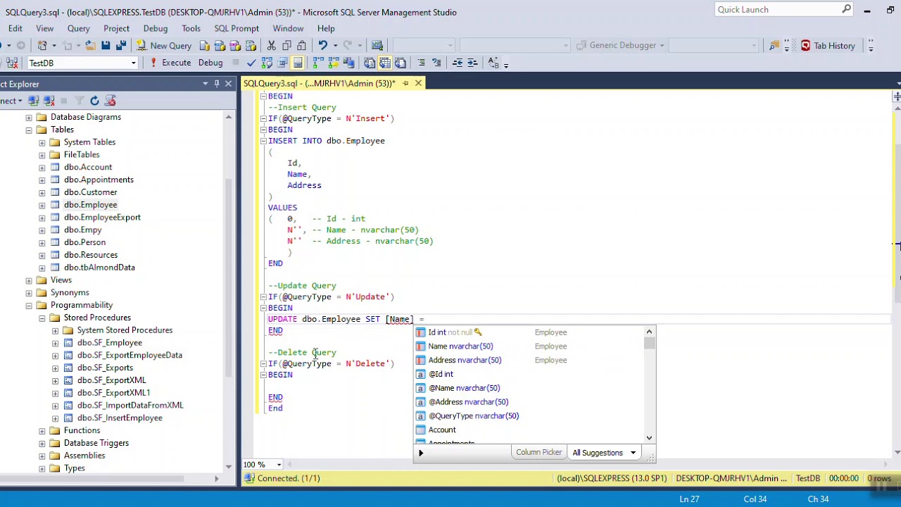901x507 pixels.
Task: Click the Debug toolbar button
Action: [210, 63]
